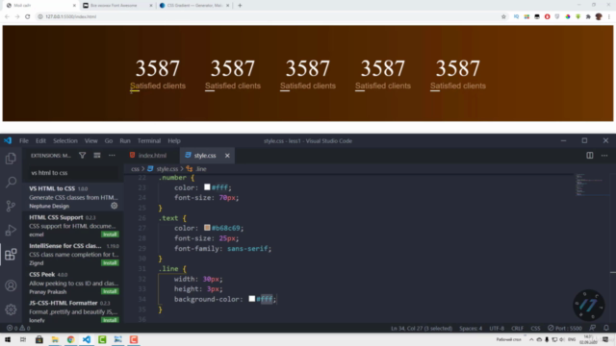Change language mode CSS in status bar
The height and width of the screenshot is (346, 616).
point(535,328)
